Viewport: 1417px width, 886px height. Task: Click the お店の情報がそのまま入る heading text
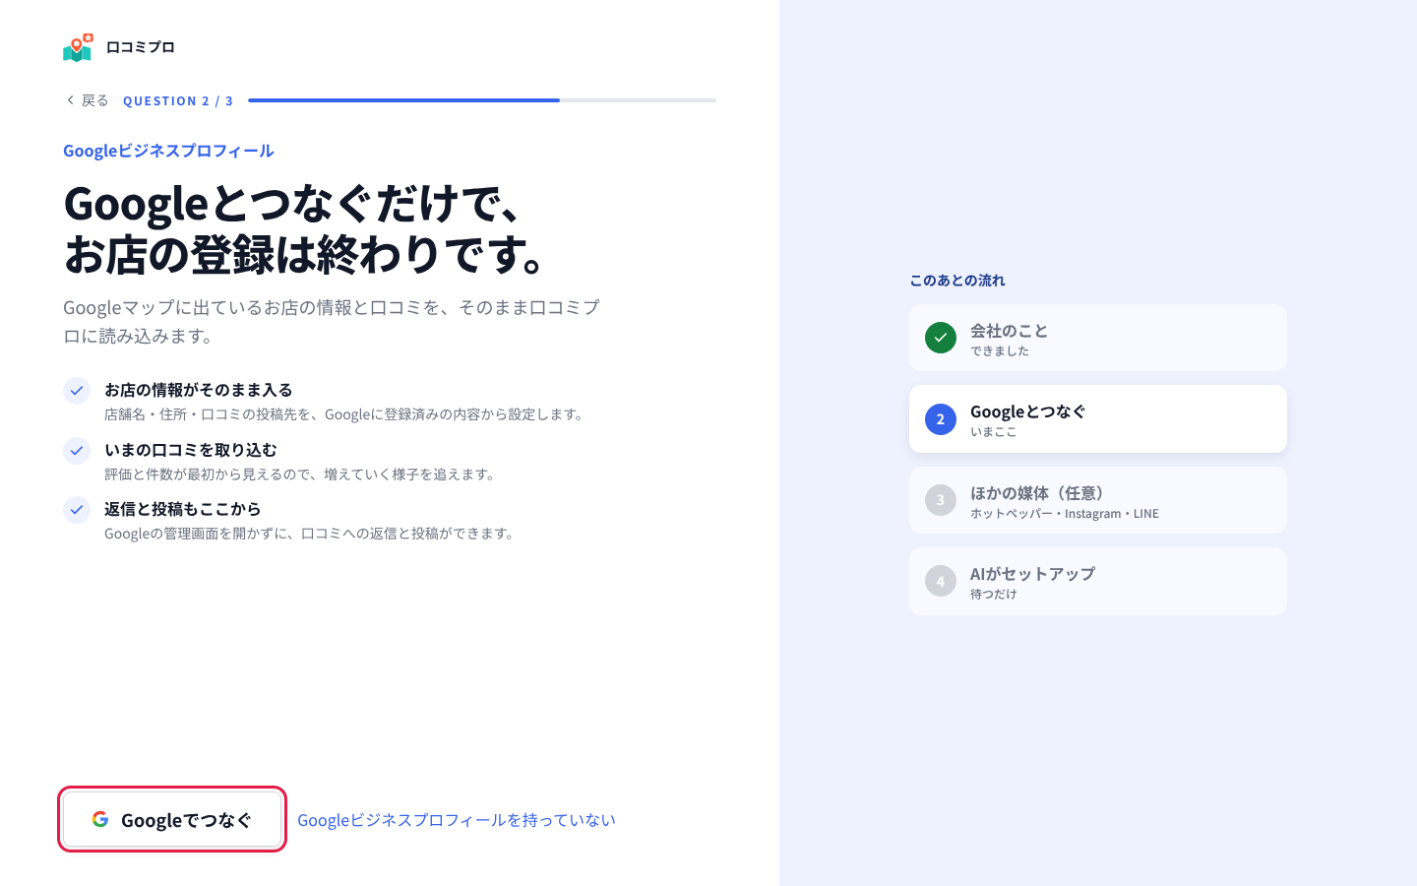199,390
